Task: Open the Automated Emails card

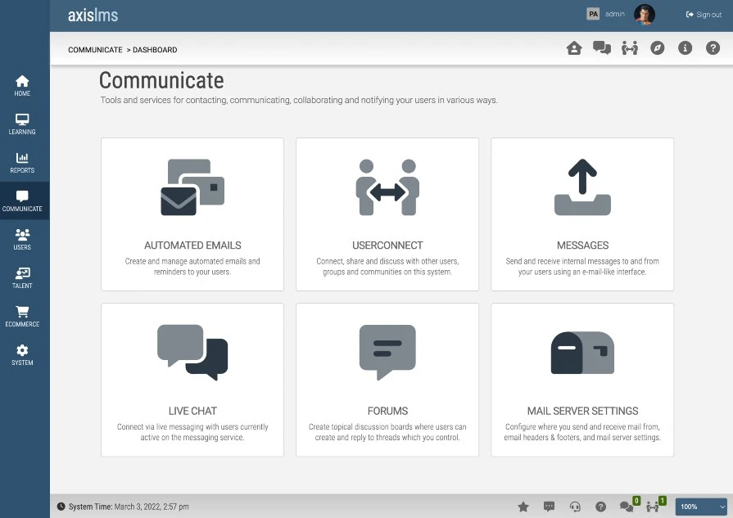Action: tap(192, 214)
